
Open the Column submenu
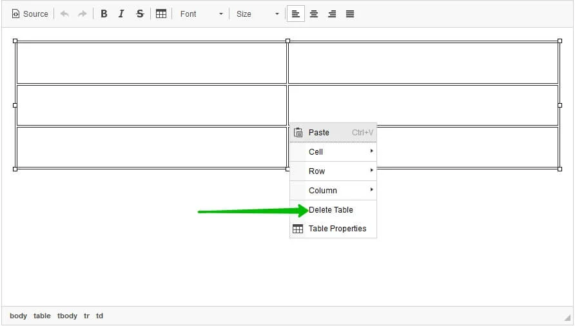point(333,191)
